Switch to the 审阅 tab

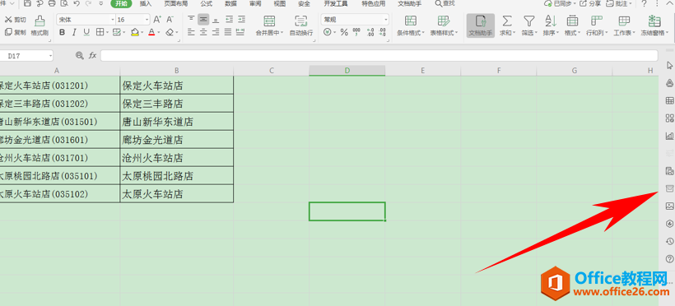pos(255,4)
